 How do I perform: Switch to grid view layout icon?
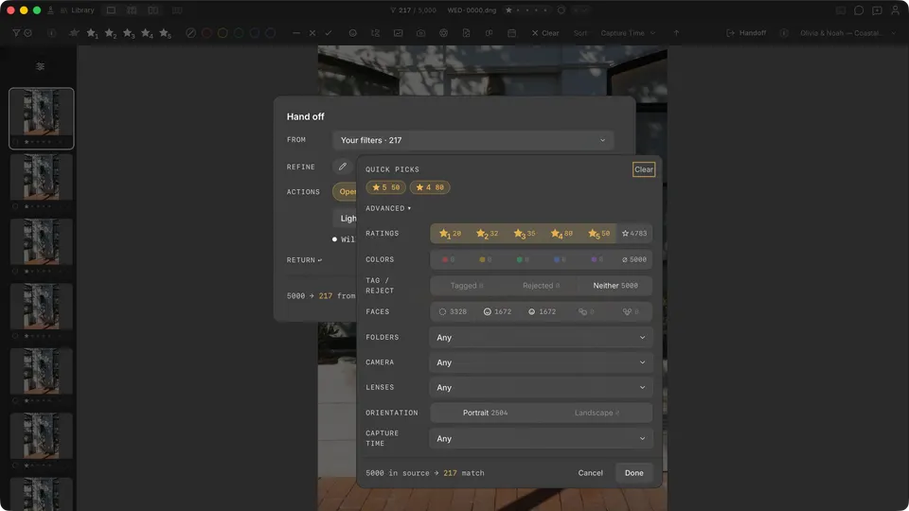[132, 10]
